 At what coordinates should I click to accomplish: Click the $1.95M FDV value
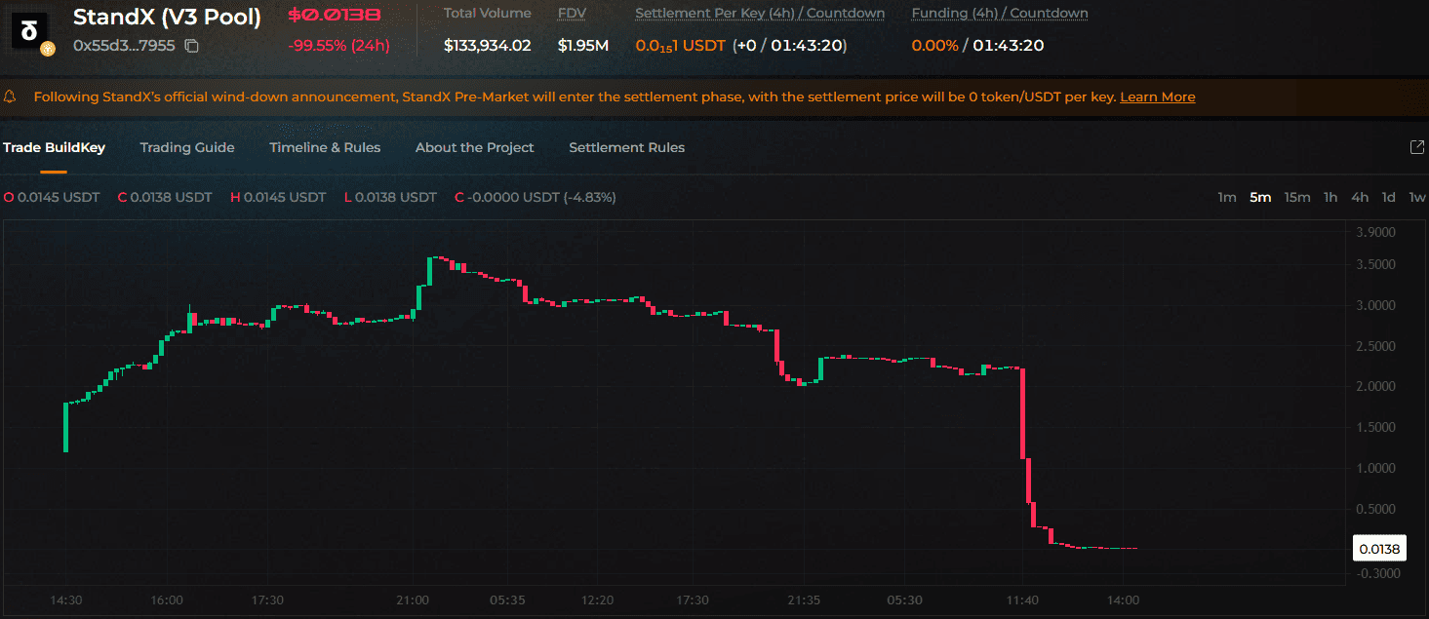(583, 45)
